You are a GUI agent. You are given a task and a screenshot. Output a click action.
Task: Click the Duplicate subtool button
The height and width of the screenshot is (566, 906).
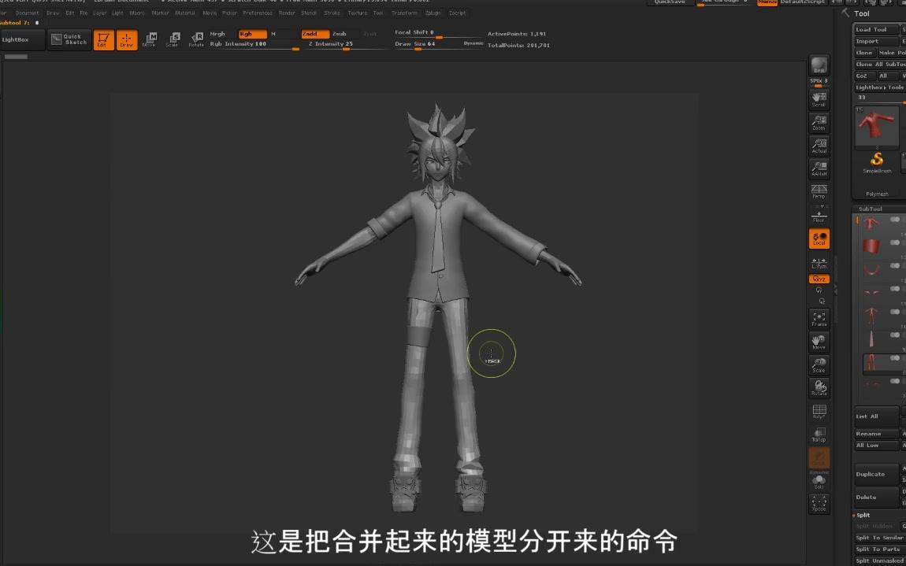click(877, 474)
